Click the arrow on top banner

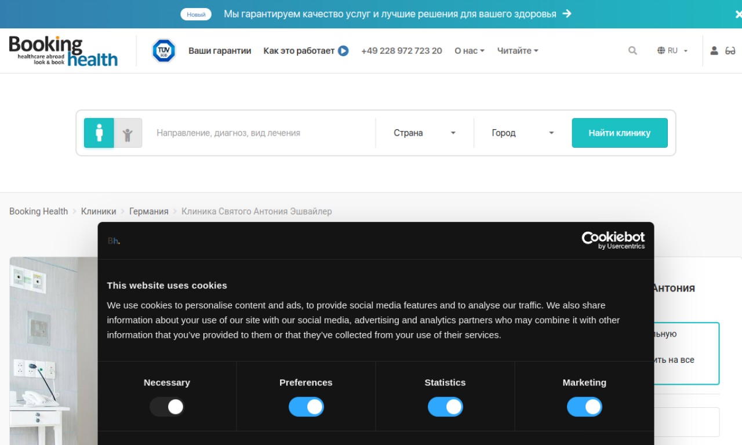pos(567,14)
